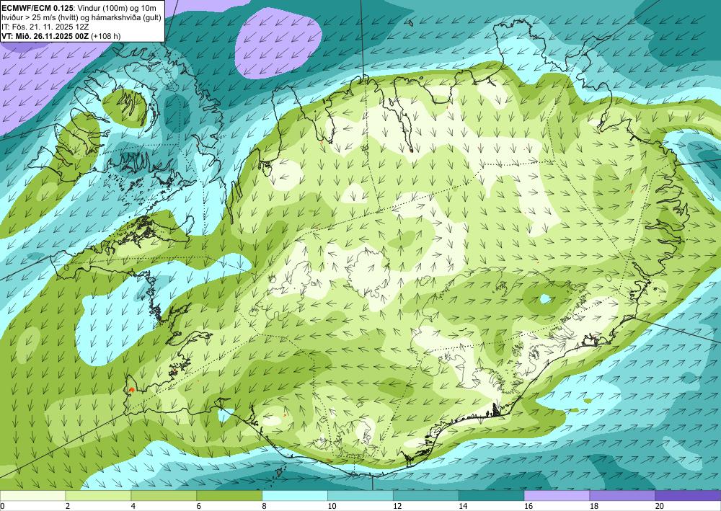Pick the light cyan 8–10 color bar segment
Screen dimensions: 721x511
[x=295, y=496]
